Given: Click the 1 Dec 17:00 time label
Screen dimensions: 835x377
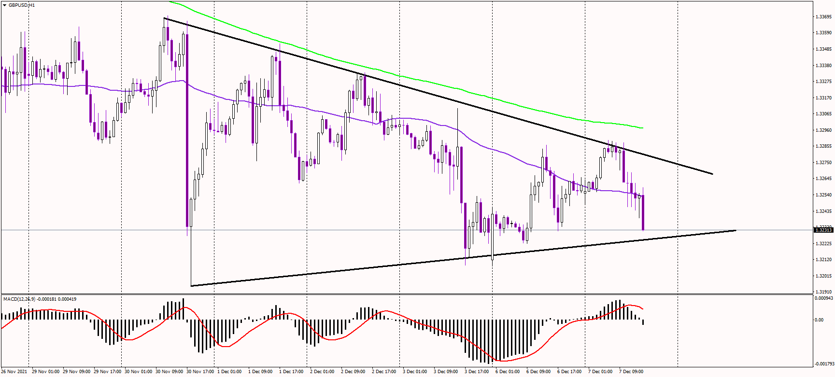Looking at the screenshot, I should (x=292, y=372).
